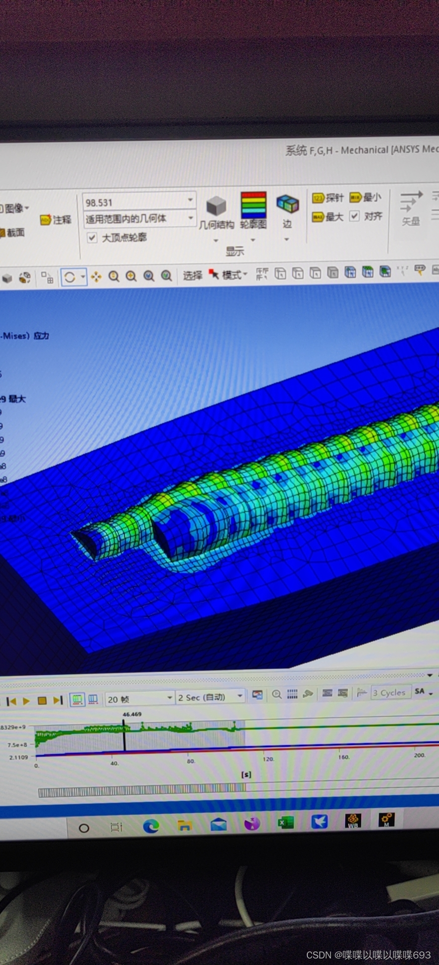Image resolution: width=439 pixels, height=965 pixels.
Task: Click the tag annotation icon on toolbar right
Action: [x=419, y=270]
